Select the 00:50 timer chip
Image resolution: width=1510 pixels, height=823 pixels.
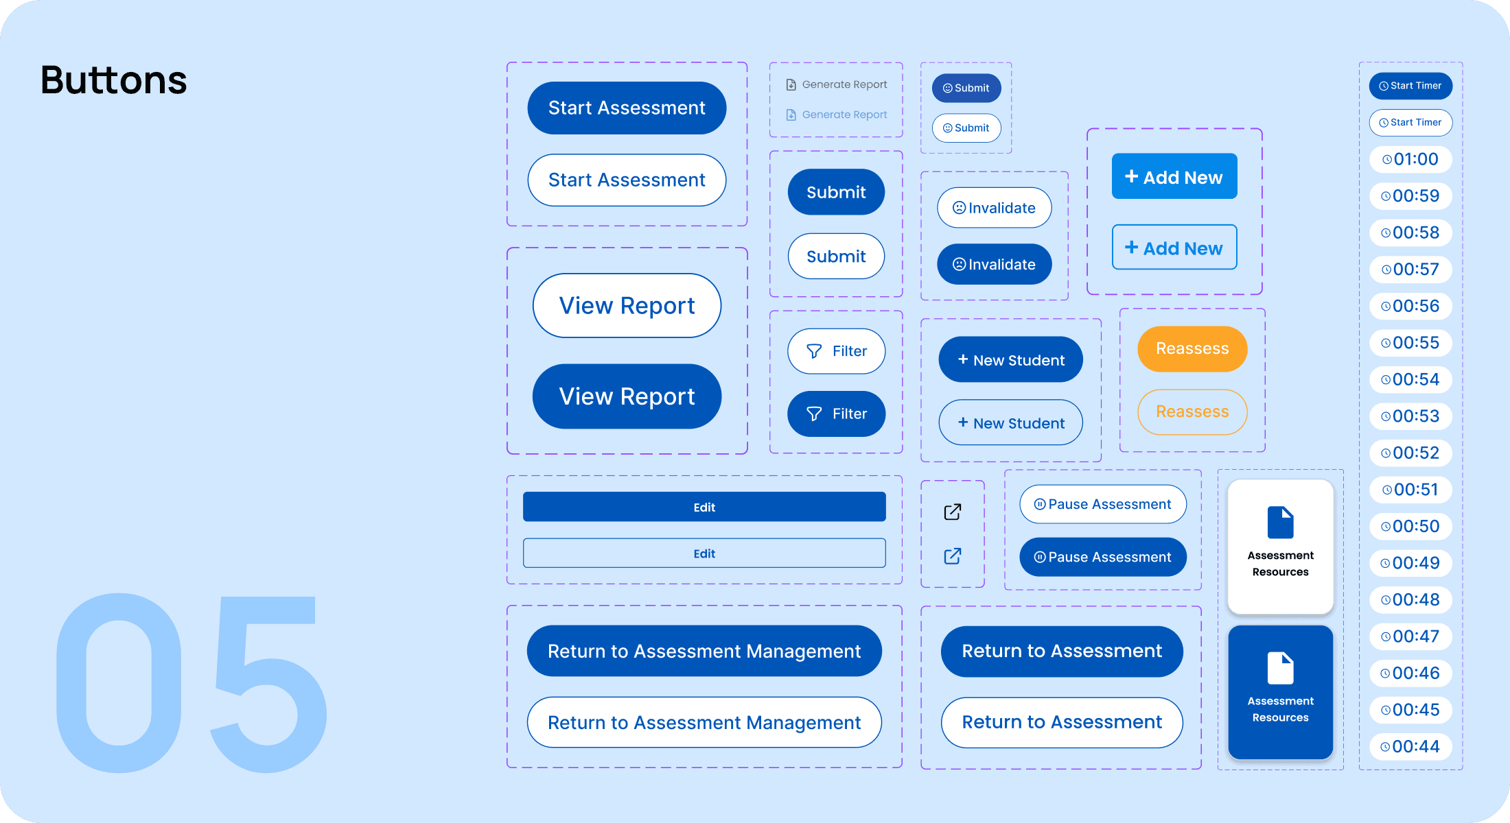(1410, 526)
